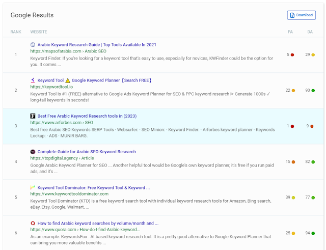
Task: Open Arabic Keyword Research Guide link
Action: coord(97,45)
